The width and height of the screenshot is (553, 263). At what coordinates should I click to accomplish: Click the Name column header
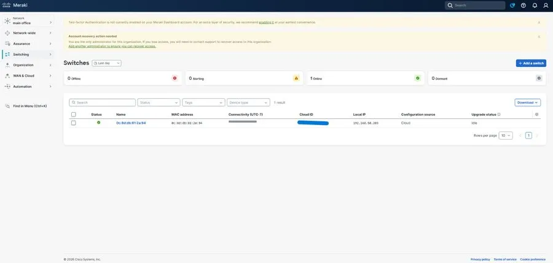coord(121,115)
